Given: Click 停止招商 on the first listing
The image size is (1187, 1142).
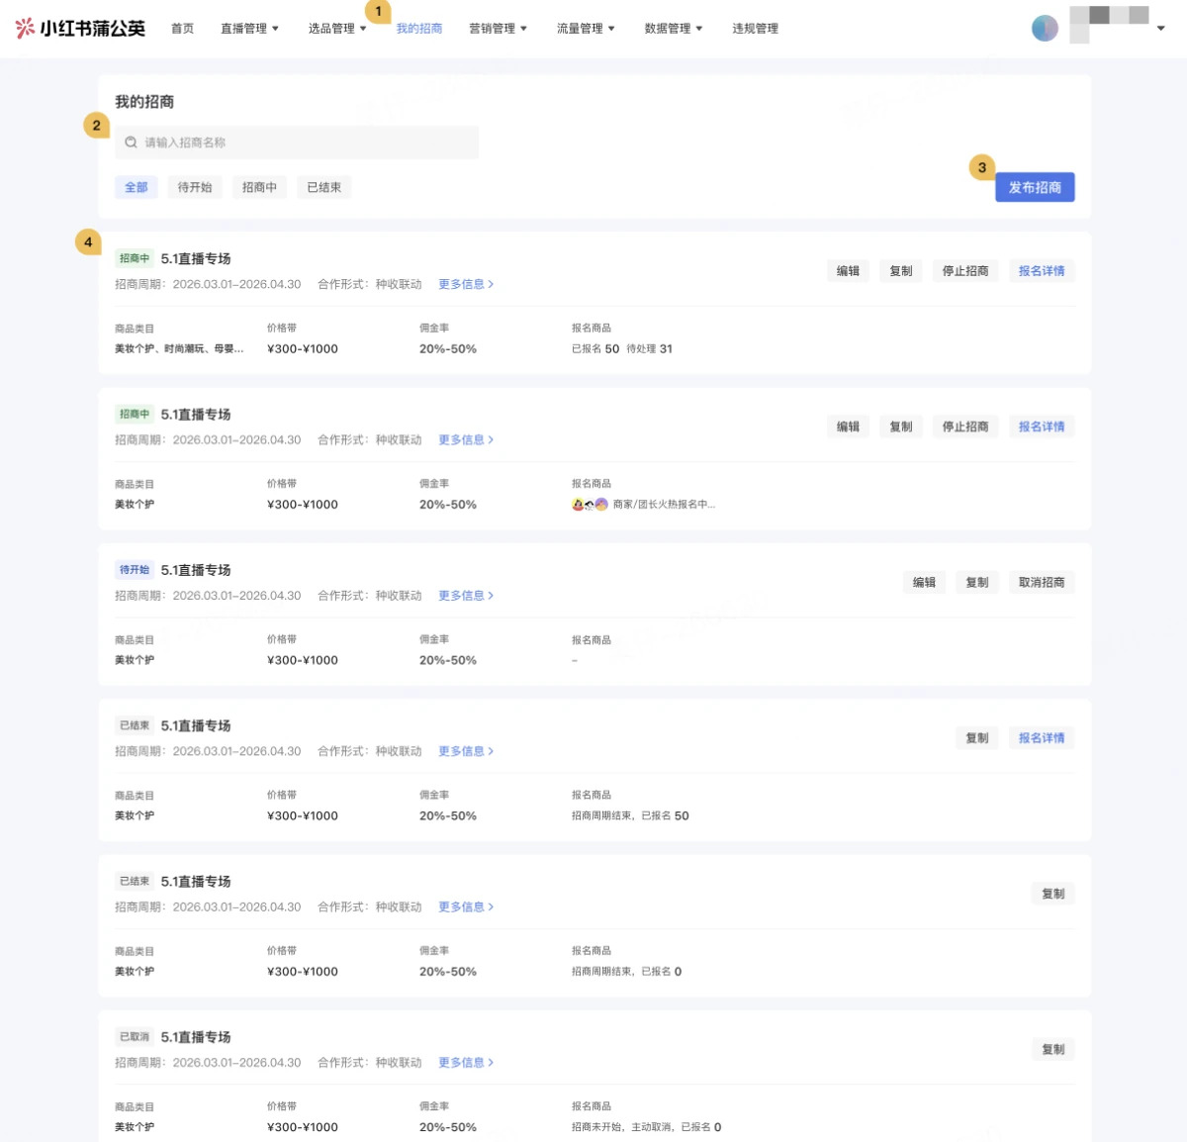Looking at the screenshot, I should (x=965, y=271).
